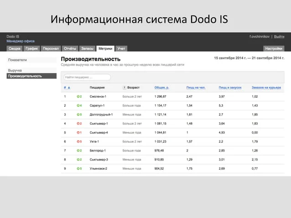Open the Сводка tab

[x=15, y=49]
